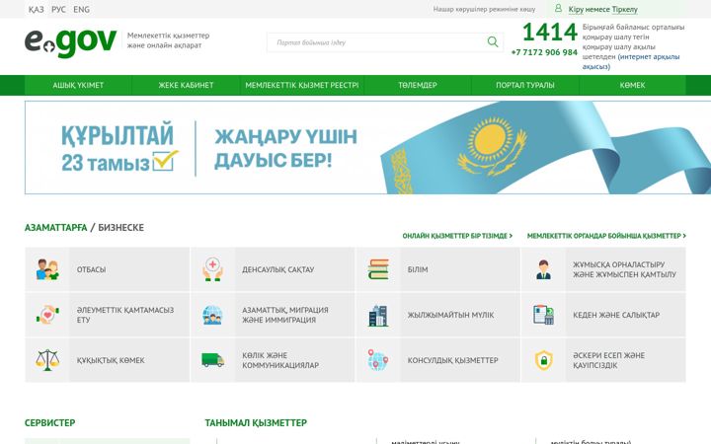
Task: Open the Жылжымайтын мүлік buildings icon
Action: click(x=378, y=316)
